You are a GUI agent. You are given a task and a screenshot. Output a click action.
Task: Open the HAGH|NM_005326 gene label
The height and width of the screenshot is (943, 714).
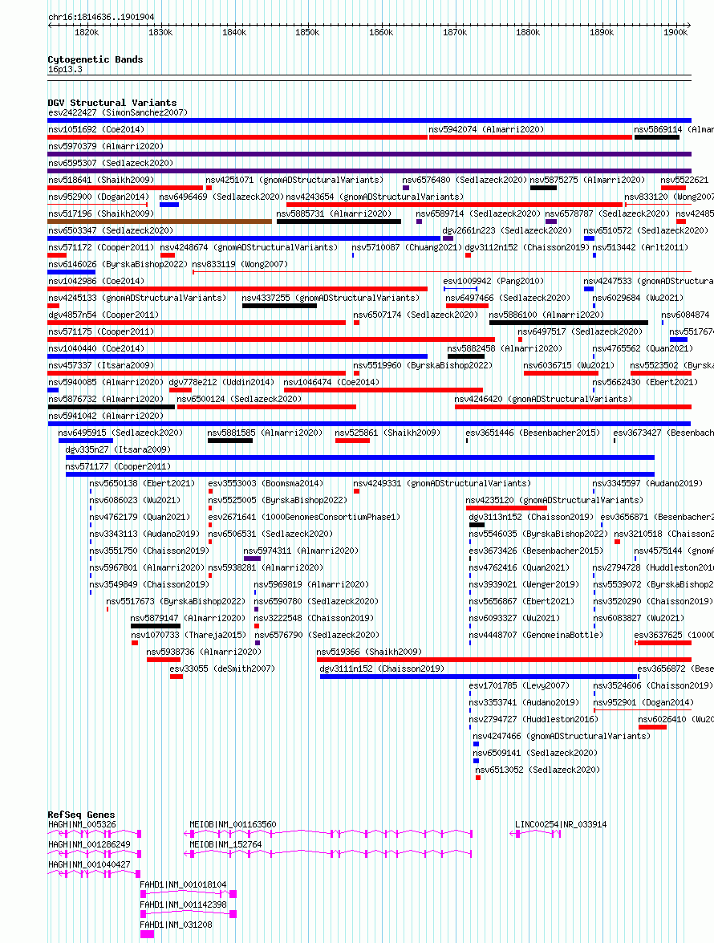(83, 824)
